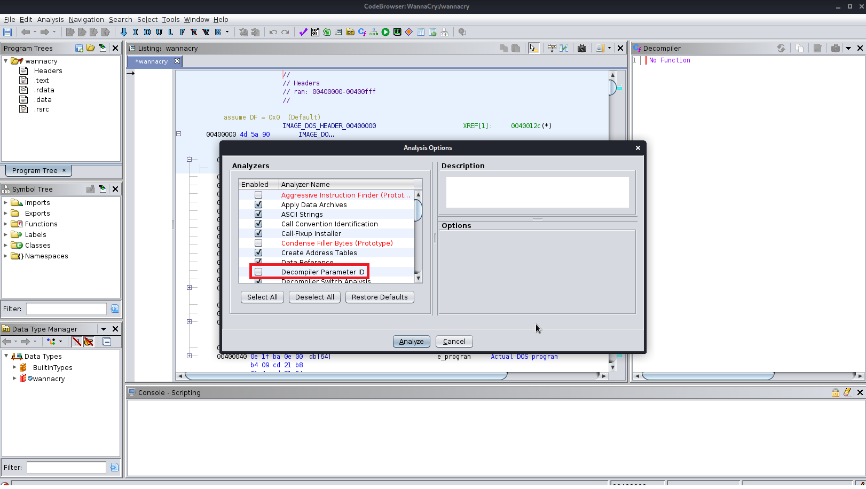Expand the Labels node in Symbol Tree
866x489 pixels.
pyautogui.click(x=5, y=234)
